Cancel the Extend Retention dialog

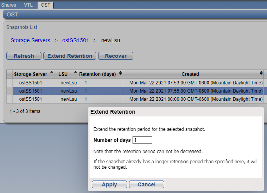[146, 184]
